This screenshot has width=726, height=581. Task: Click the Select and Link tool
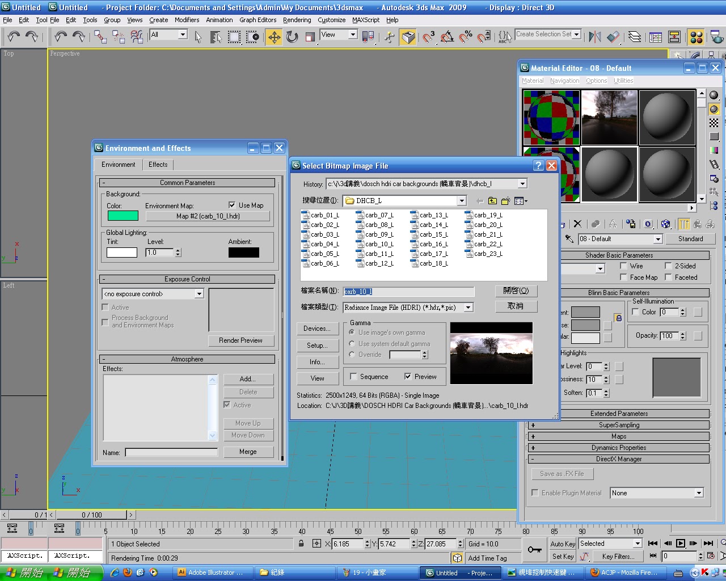pos(100,37)
